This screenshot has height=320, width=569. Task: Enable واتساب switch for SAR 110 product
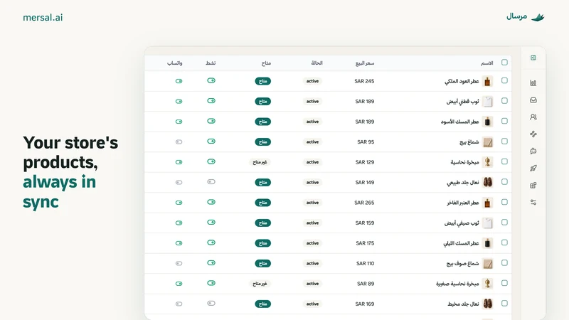click(179, 264)
